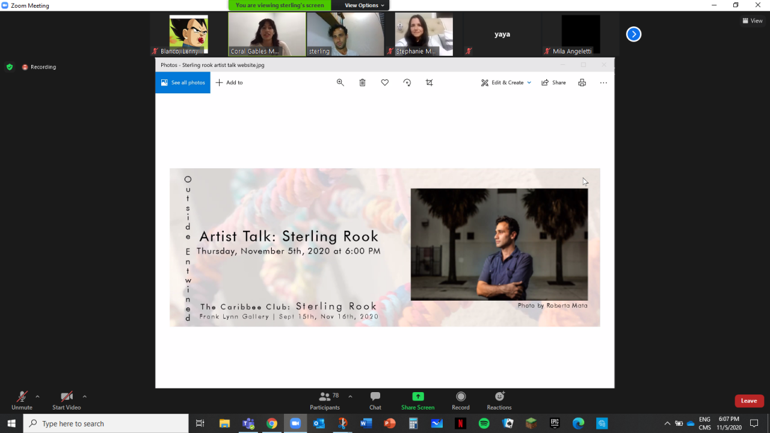Click the green encryption shield icon
This screenshot has height=433, width=770.
click(x=10, y=67)
